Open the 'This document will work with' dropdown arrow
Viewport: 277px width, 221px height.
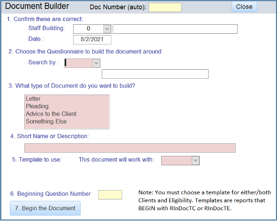[195, 161]
